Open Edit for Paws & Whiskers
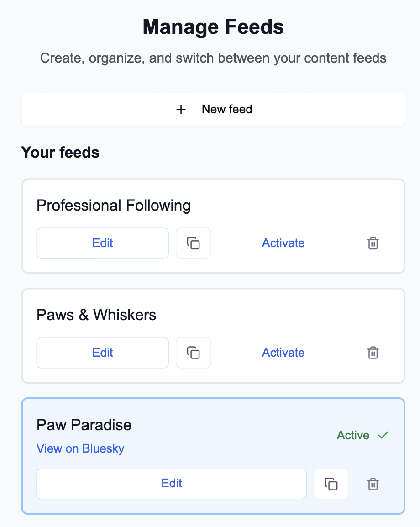The width and height of the screenshot is (420, 527). [x=103, y=353]
